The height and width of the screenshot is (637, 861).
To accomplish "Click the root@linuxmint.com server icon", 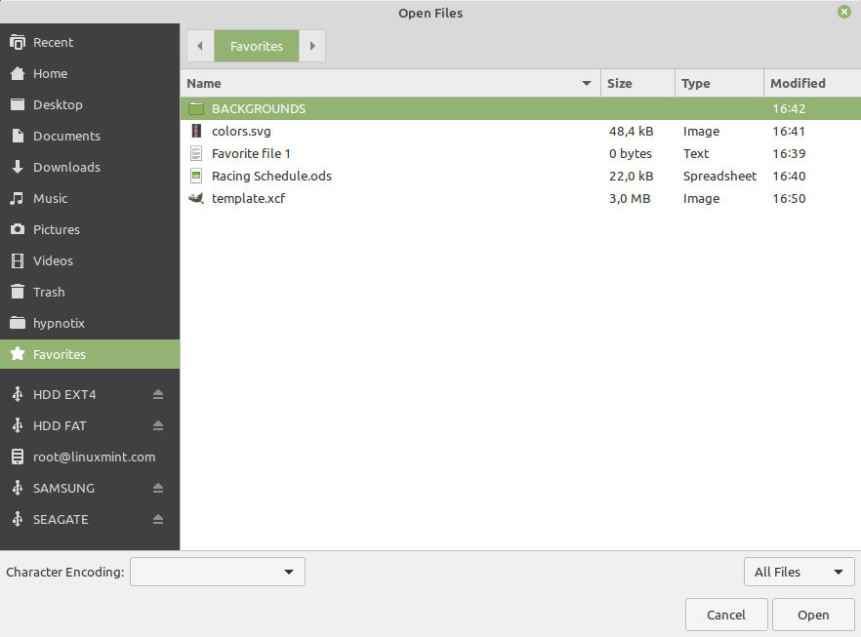I will click(x=18, y=457).
